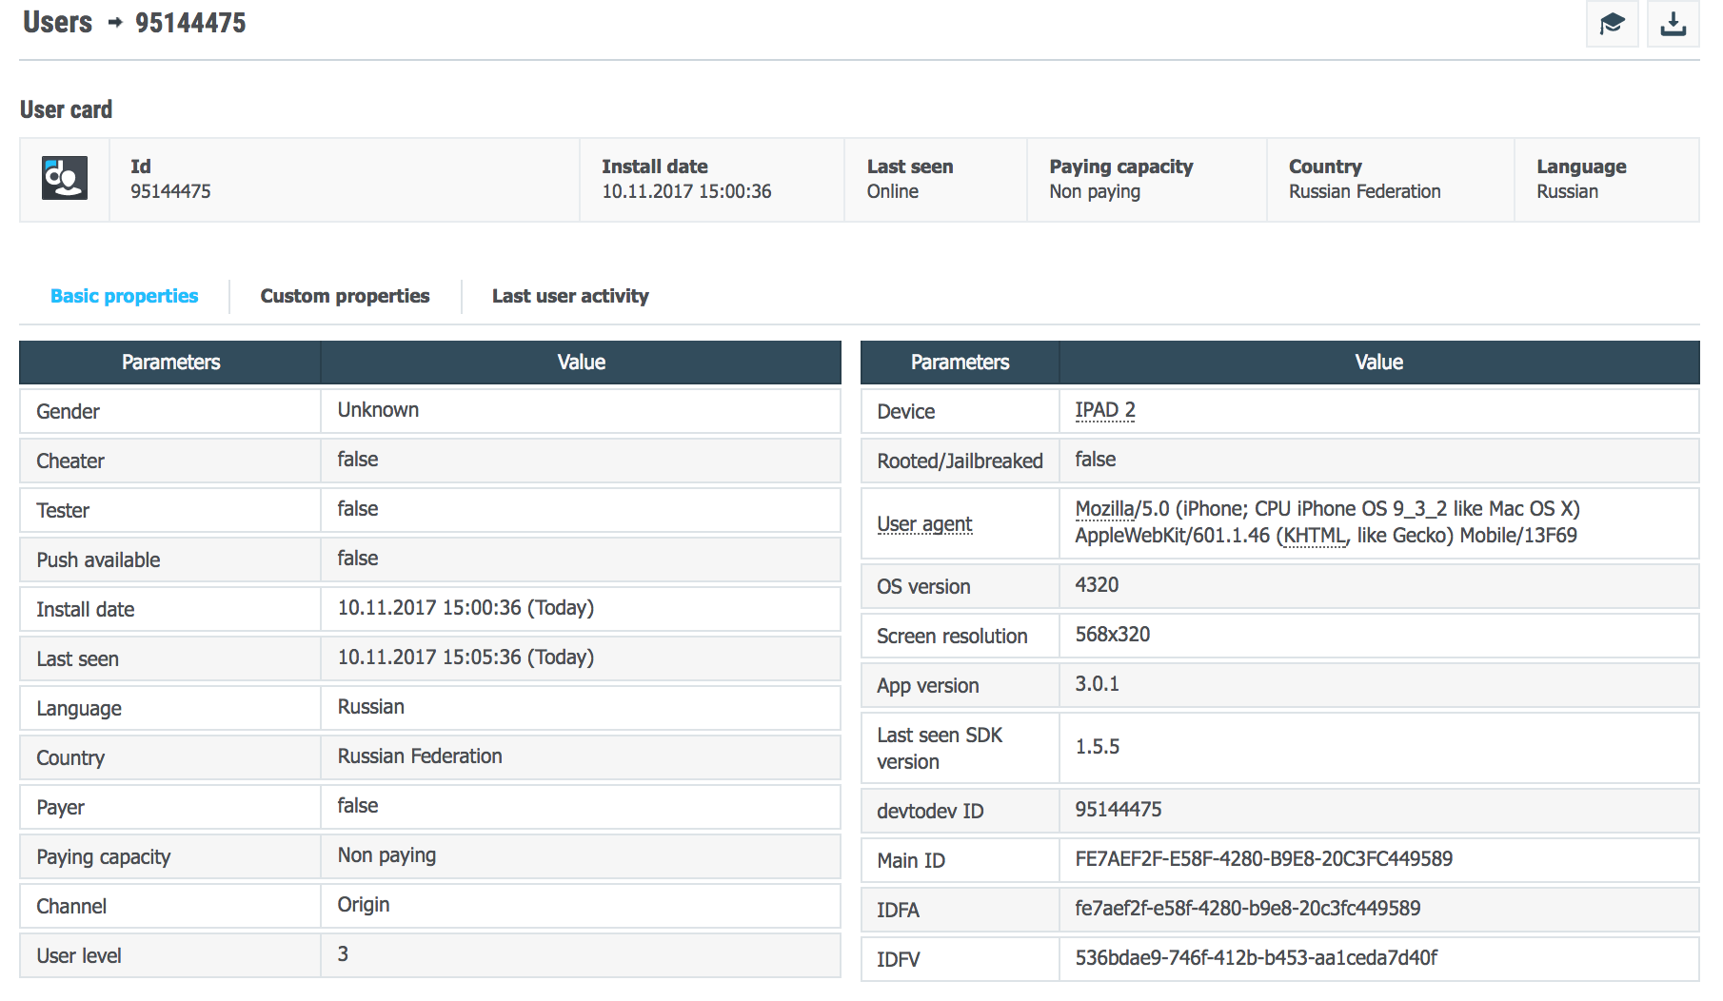Click the right table Value column header
Screen dimensions: 1723x1001
[1377, 363]
